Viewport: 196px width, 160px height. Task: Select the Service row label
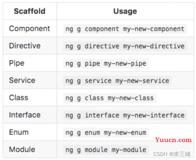tap(22, 80)
